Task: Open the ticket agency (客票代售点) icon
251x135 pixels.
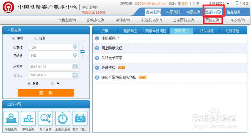Action: point(80,118)
